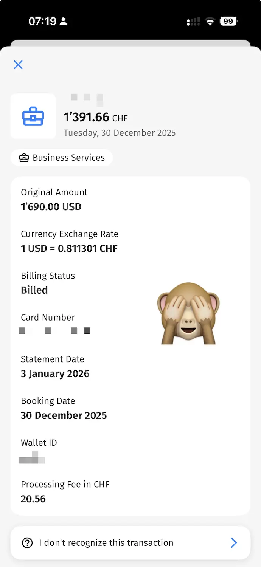Tap the Currency Exchange Rate value
261x567 pixels.
69,248
